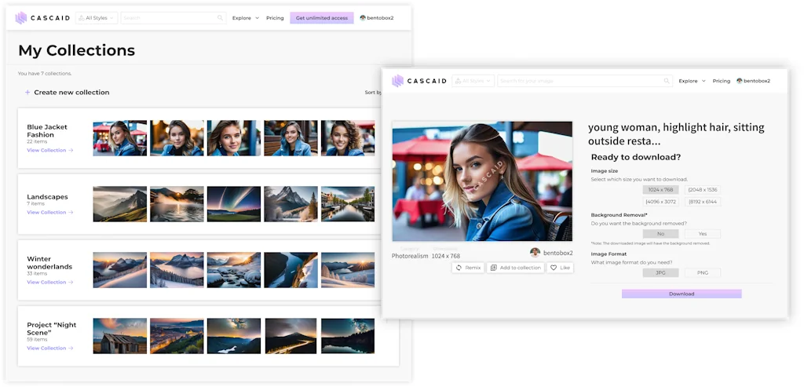804x387 pixels.
Task: Open Pricing in the download page navigation
Action: point(721,81)
